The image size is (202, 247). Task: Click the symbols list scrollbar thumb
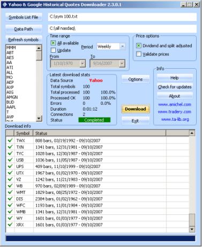tap(39, 56)
